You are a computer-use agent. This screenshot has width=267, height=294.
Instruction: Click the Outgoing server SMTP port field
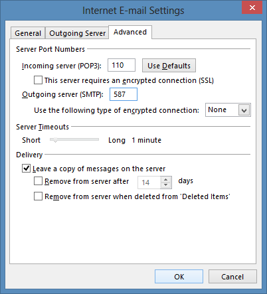pos(124,94)
